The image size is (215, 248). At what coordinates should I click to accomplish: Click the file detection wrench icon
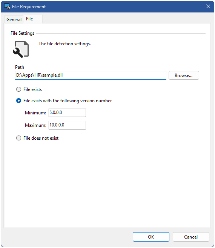21,49
